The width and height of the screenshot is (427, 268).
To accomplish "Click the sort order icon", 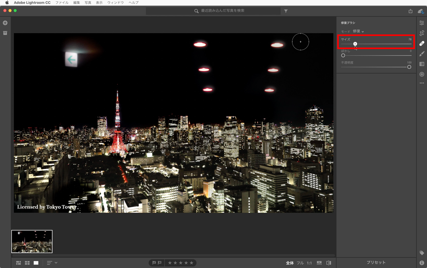I will click(x=49, y=263).
